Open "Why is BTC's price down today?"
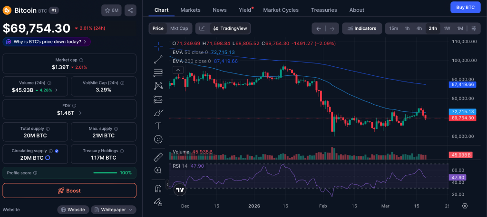The image size is (487, 217). pos(47,42)
